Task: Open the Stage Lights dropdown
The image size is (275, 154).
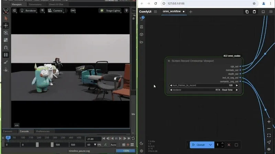Action: tap(110, 11)
